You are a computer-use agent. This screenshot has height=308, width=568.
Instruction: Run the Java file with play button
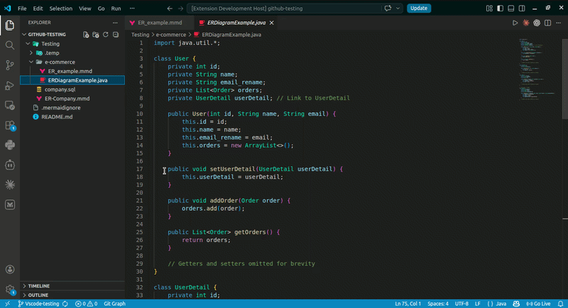[515, 23]
